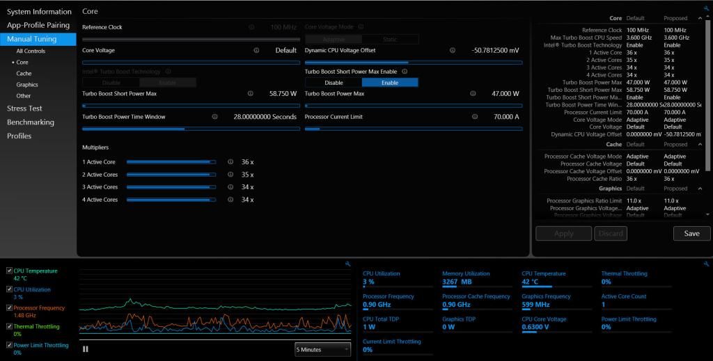Screen dimensions: 713x361
Task: Collapse the Graphics section in summary panel
Action: (700, 188)
